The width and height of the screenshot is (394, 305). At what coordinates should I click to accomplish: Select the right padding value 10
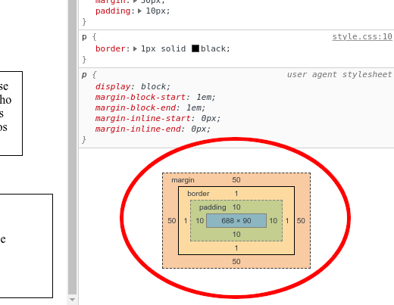pos(274,221)
